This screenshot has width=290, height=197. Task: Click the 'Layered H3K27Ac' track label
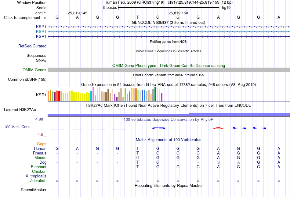pyautogui.click(x=20, y=110)
